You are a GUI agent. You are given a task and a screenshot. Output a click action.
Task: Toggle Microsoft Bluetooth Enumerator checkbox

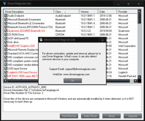[x=6, y=19]
